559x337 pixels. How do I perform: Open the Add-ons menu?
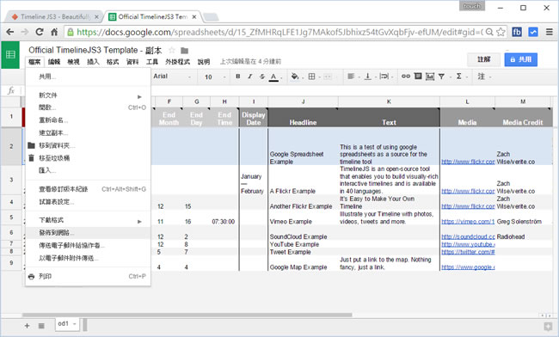pyautogui.click(x=177, y=62)
